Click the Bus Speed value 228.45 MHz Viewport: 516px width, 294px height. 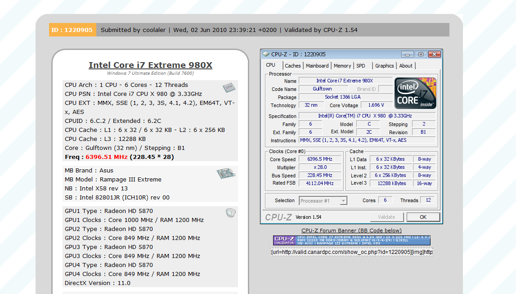point(320,176)
